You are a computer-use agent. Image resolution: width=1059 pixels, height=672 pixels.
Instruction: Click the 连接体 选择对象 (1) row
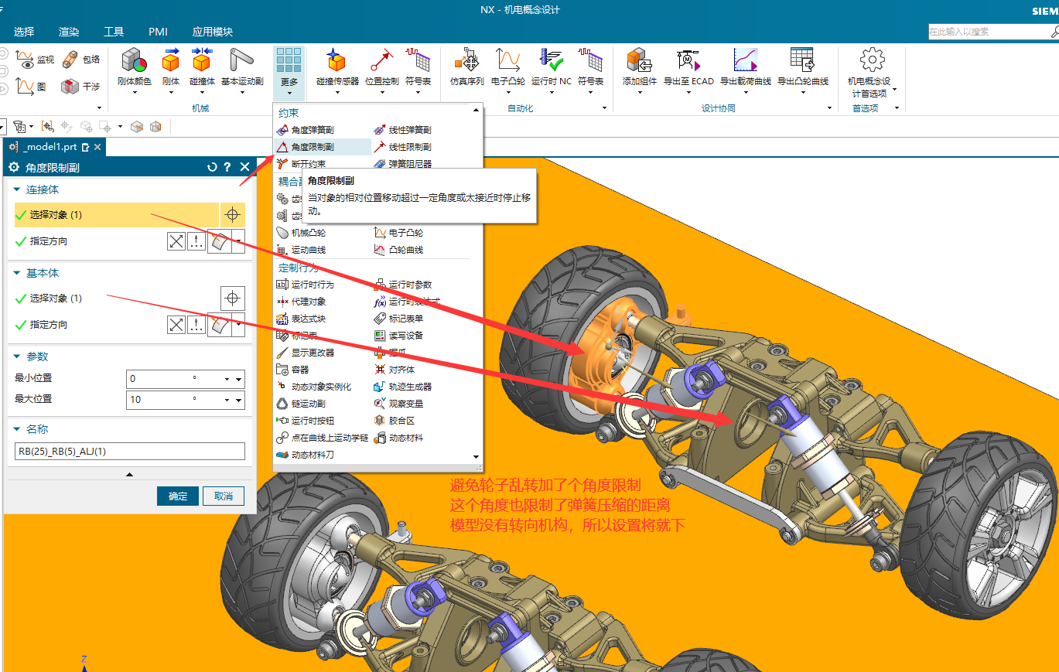(x=116, y=215)
